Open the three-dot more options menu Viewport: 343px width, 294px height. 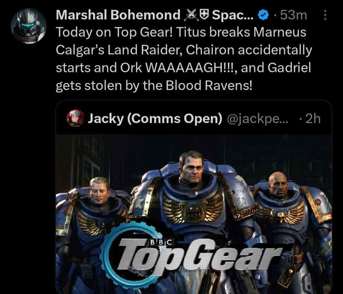325,15
